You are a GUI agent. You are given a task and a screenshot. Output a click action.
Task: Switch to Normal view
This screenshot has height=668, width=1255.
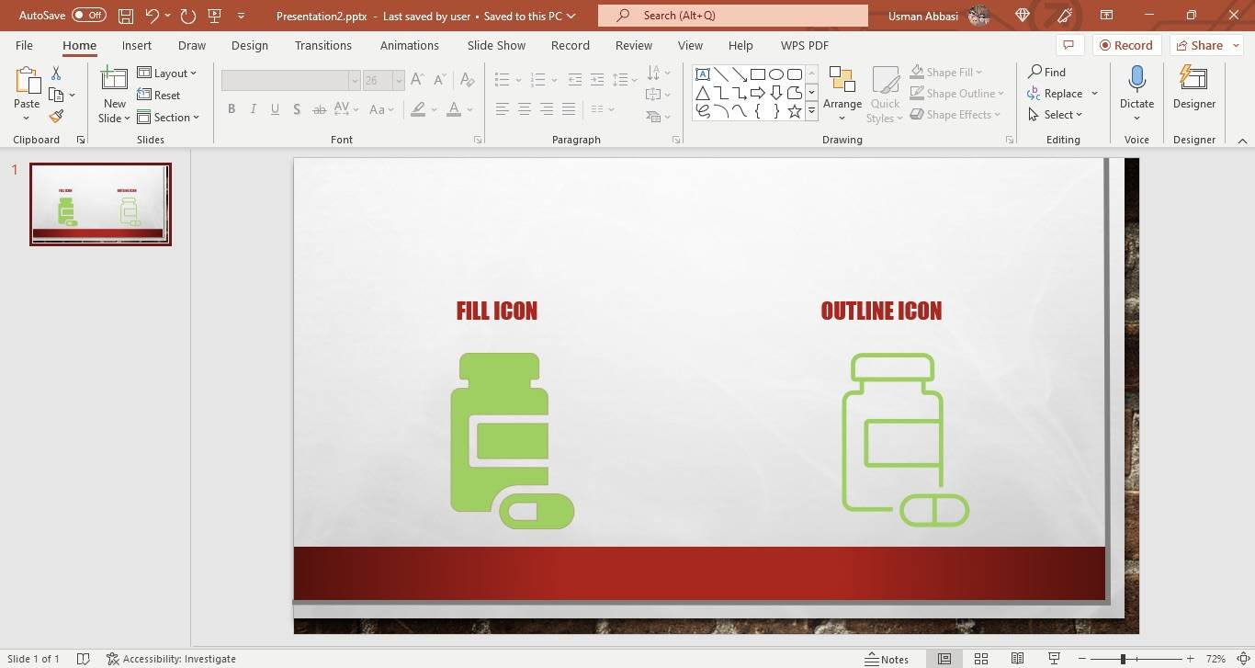click(x=944, y=659)
